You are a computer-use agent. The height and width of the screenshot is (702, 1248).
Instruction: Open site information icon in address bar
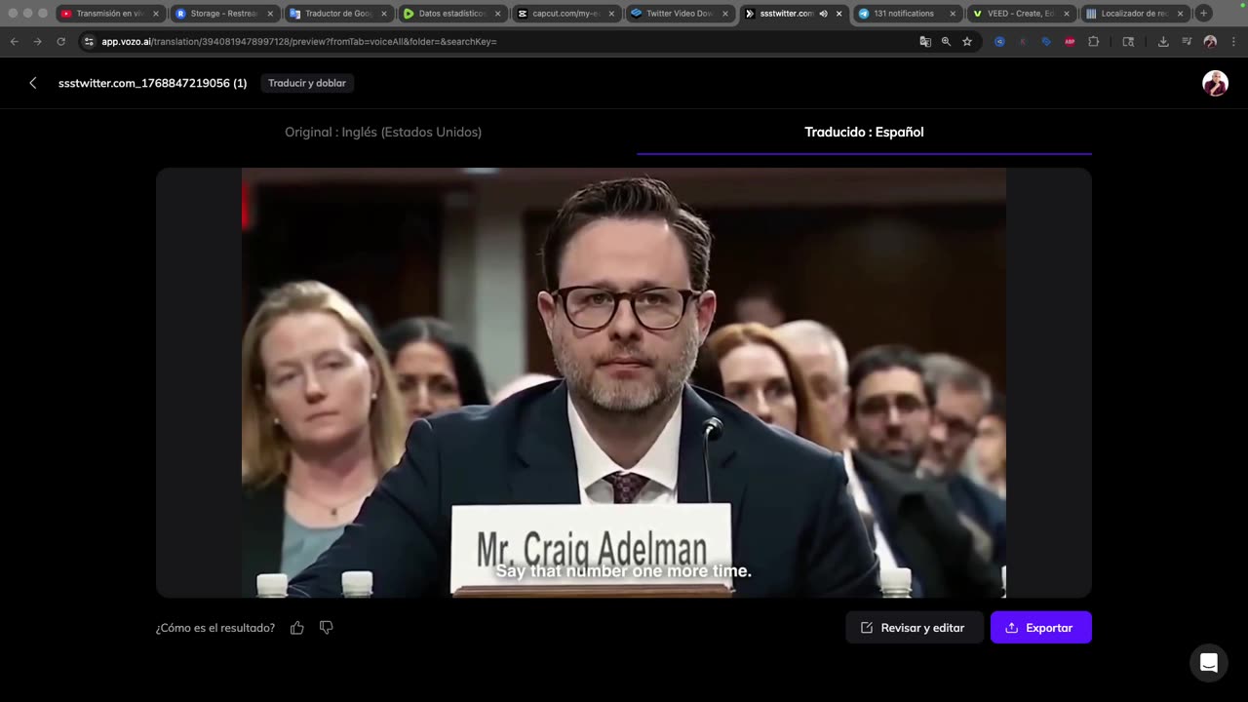point(89,42)
